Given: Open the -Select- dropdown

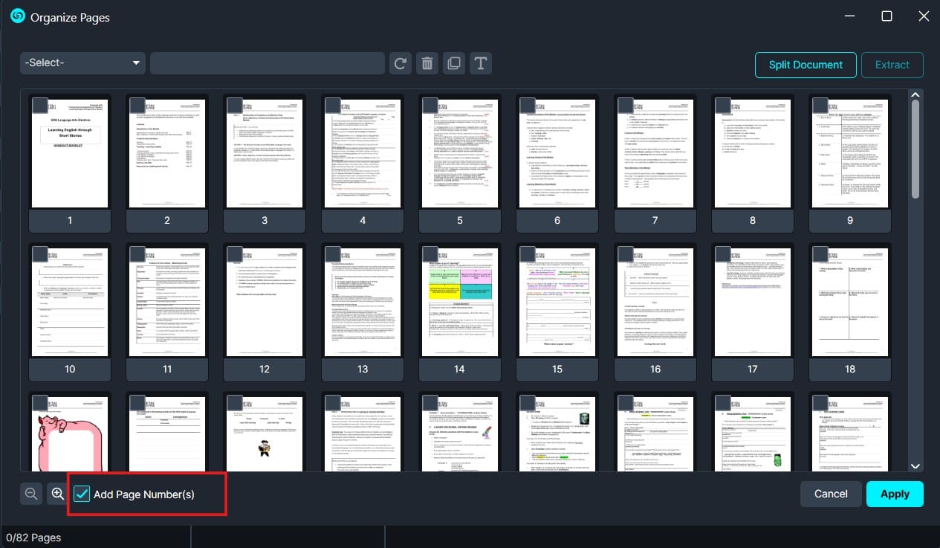Looking at the screenshot, I should point(82,63).
